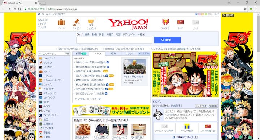Open the カード credit card icon in the header
Image resolution: width=260 pixels, height=140 pixels.
(181, 22)
